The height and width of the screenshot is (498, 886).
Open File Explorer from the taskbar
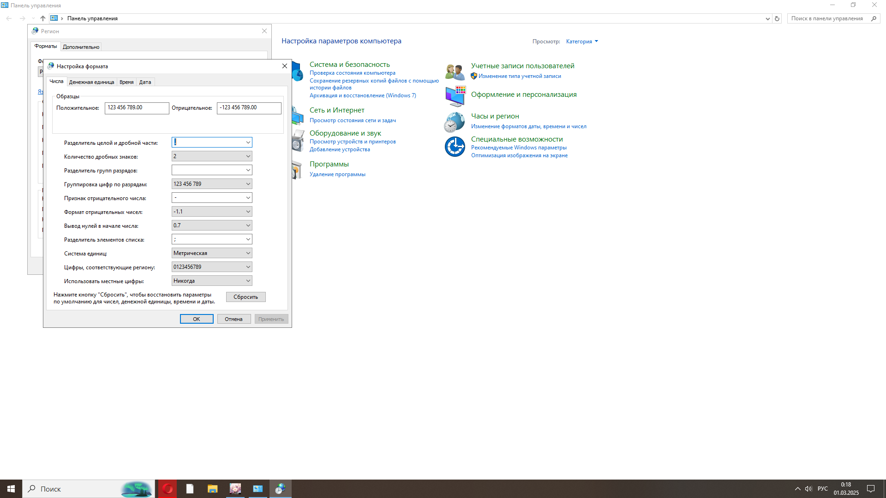(x=212, y=489)
